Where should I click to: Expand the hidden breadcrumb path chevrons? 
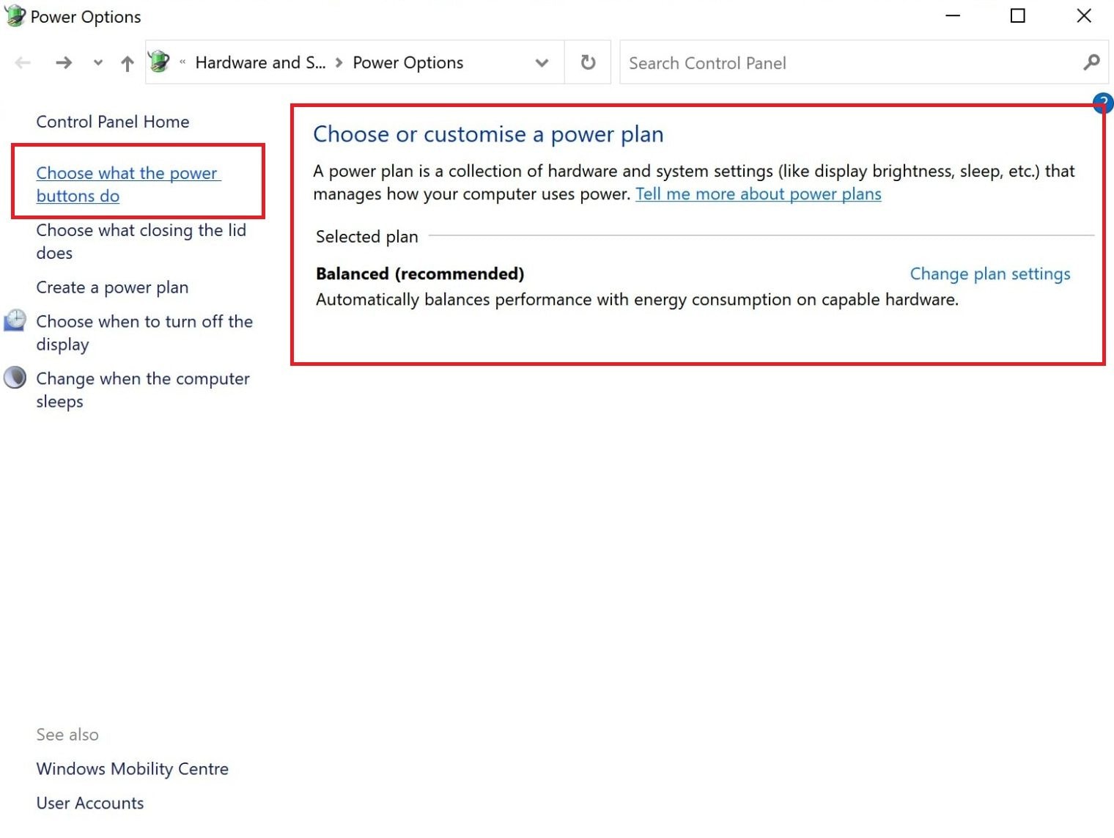(182, 62)
